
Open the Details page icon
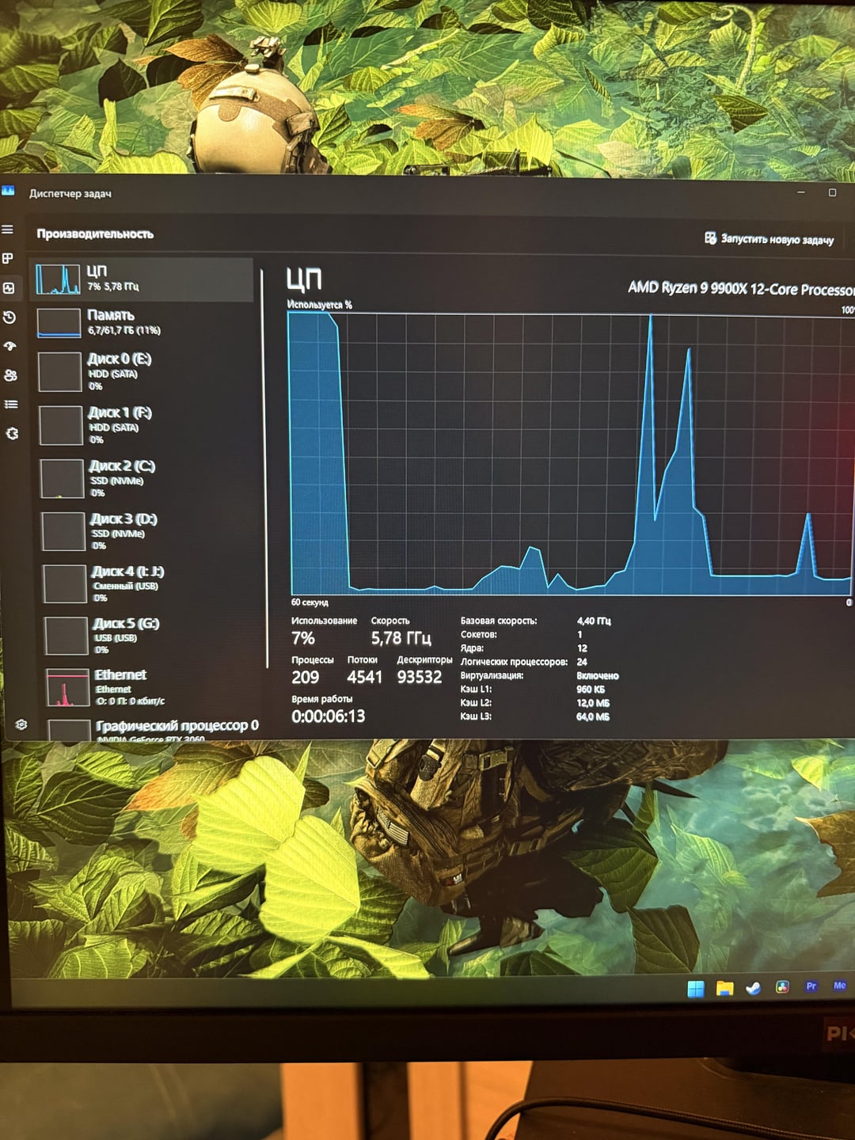point(11,405)
